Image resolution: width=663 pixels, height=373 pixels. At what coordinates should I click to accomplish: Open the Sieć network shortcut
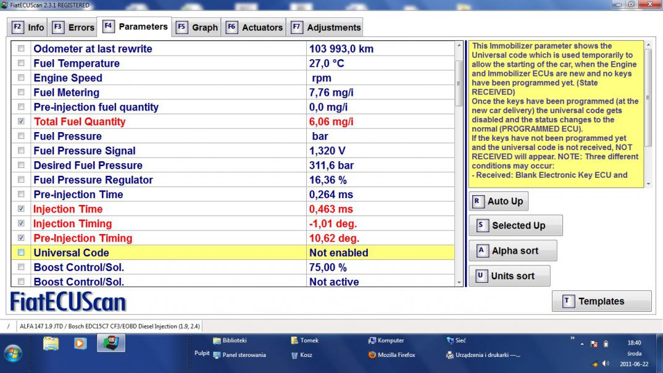click(x=456, y=340)
